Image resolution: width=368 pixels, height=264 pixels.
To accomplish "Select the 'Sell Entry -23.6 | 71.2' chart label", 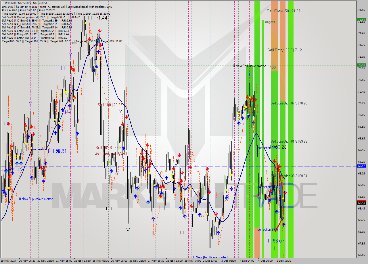I will 285,50.
